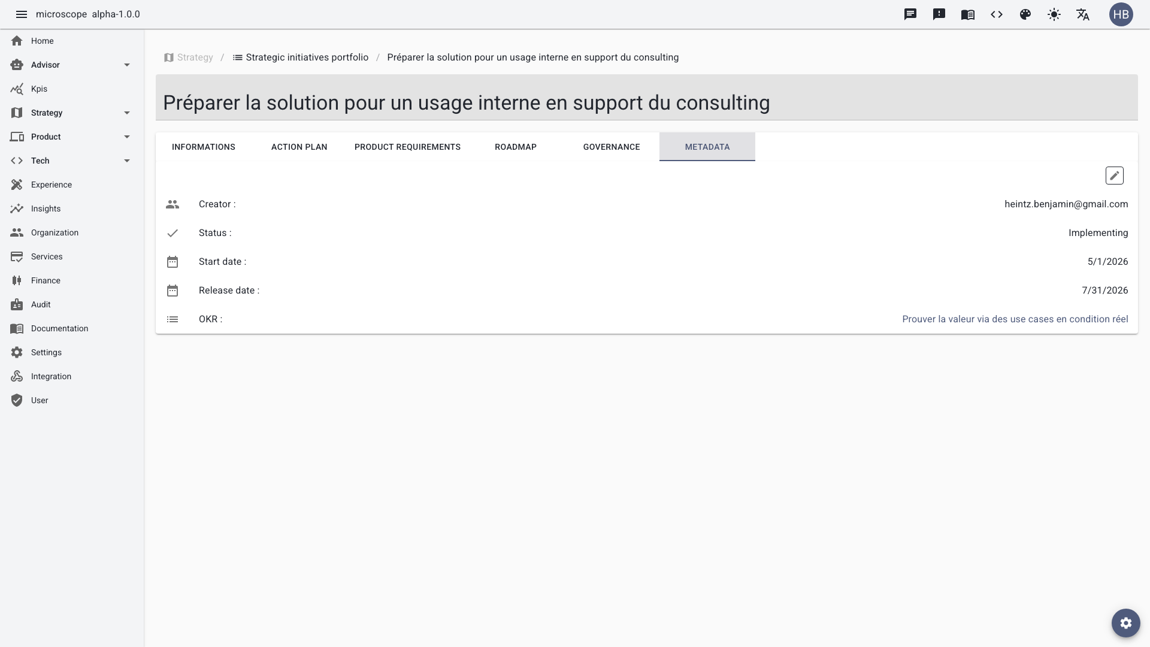This screenshot has width=1150, height=647.
Task: Follow the OKR link Prouver la valeur
Action: [1015, 319]
